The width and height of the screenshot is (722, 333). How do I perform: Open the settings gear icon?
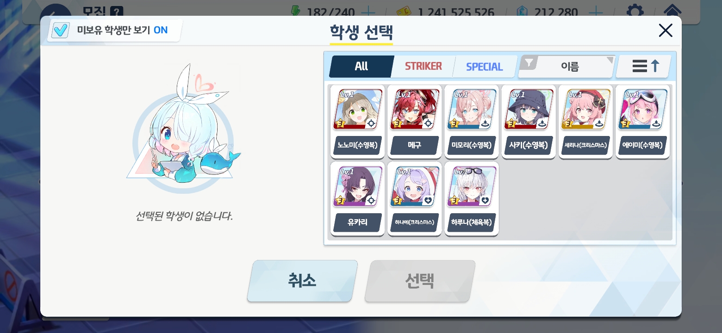click(635, 11)
